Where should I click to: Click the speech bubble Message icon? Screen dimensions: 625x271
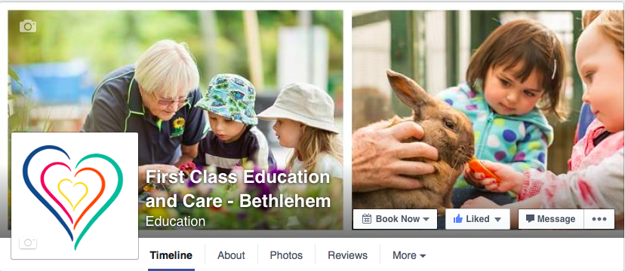530,218
